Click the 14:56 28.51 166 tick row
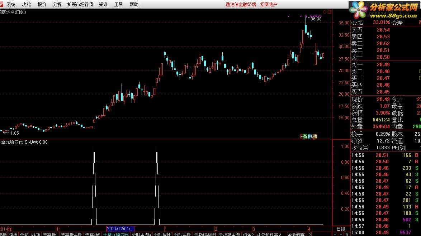Viewport: 421px width, 236px height. [x=386, y=155]
